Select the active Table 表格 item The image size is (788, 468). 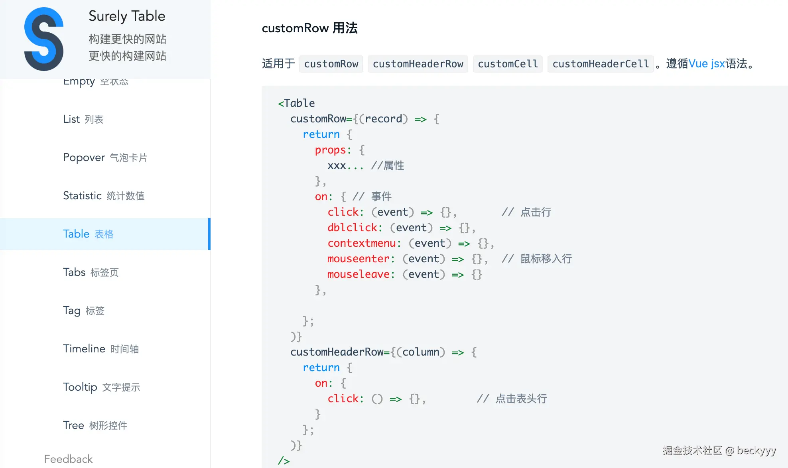88,234
